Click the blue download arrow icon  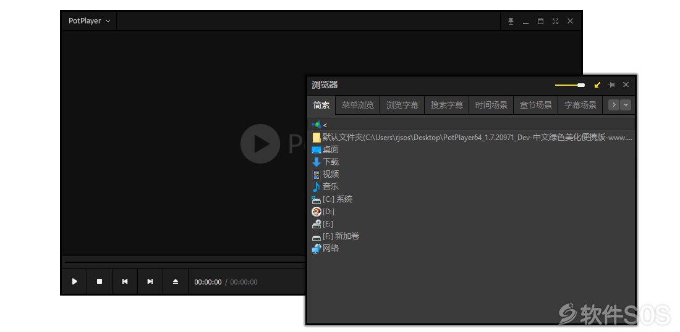317,162
